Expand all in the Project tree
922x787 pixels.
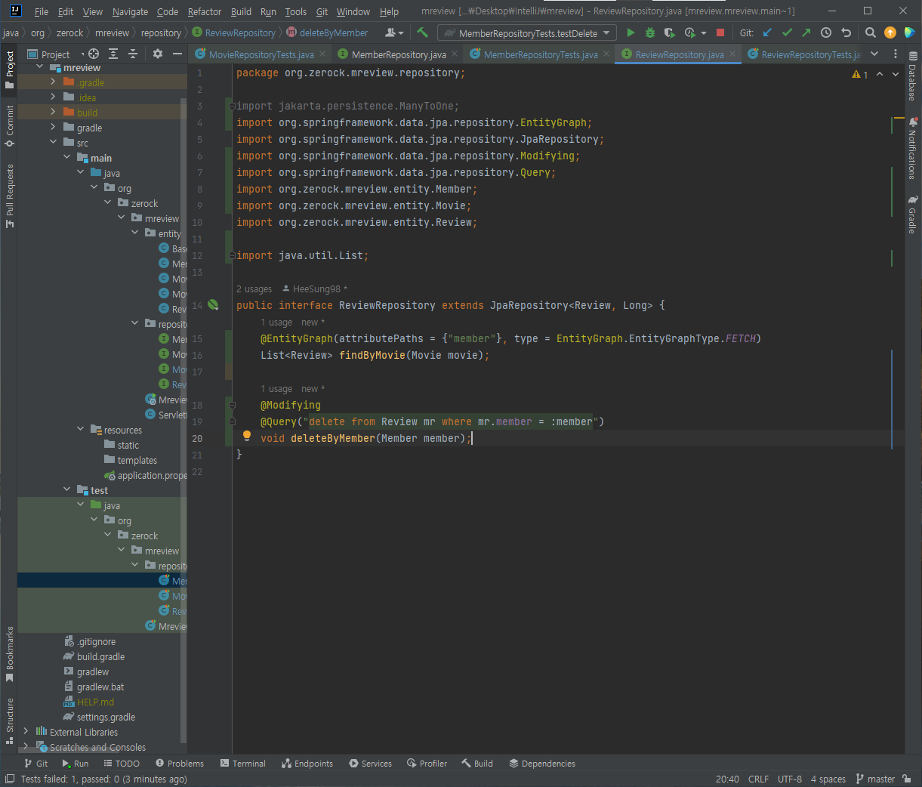click(x=113, y=54)
